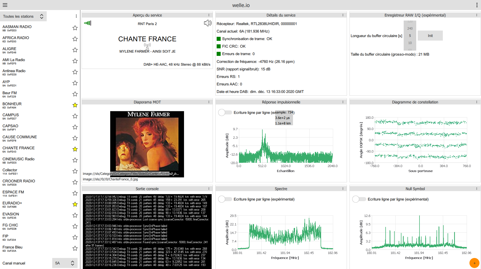Select 240 seconds in the buffer length tumbler

click(410, 28)
